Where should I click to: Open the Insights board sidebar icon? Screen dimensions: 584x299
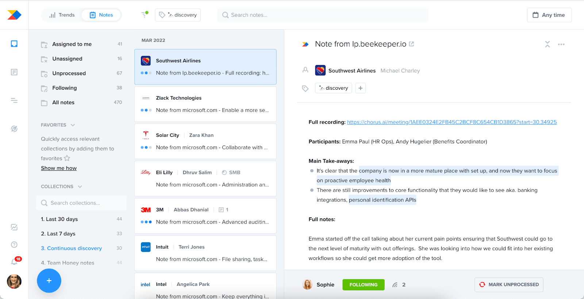[x=14, y=44]
